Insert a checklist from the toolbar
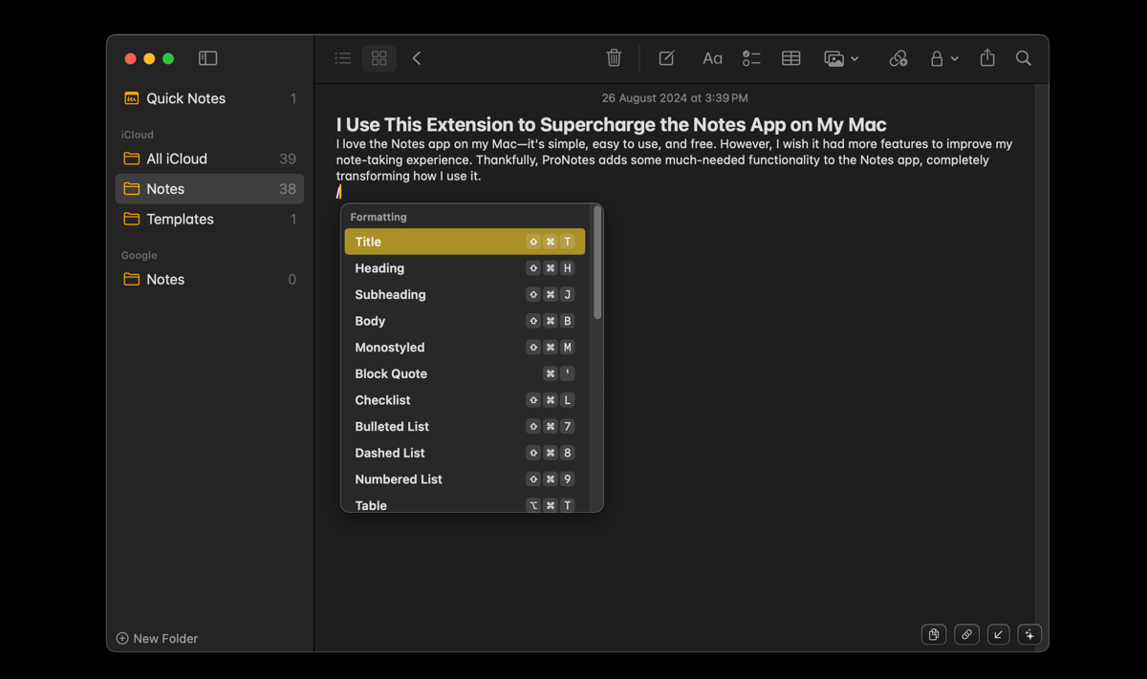The width and height of the screenshot is (1147, 679). [751, 58]
